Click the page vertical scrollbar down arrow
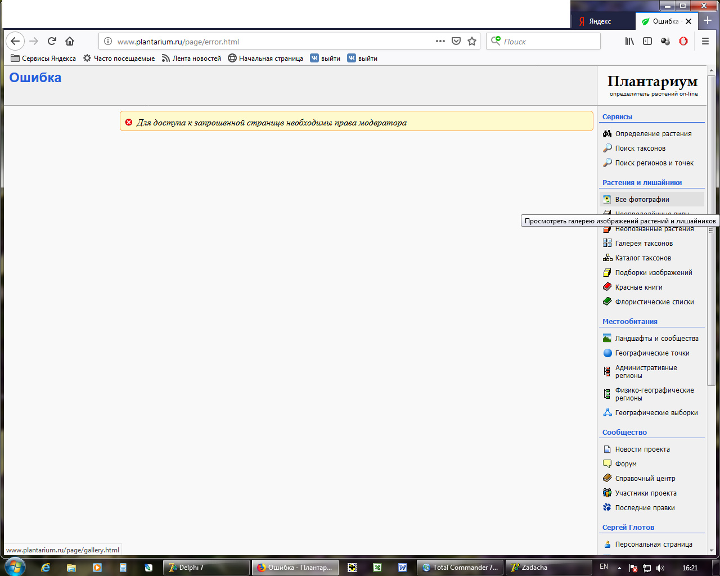Viewport: 720px width, 576px height. click(712, 550)
